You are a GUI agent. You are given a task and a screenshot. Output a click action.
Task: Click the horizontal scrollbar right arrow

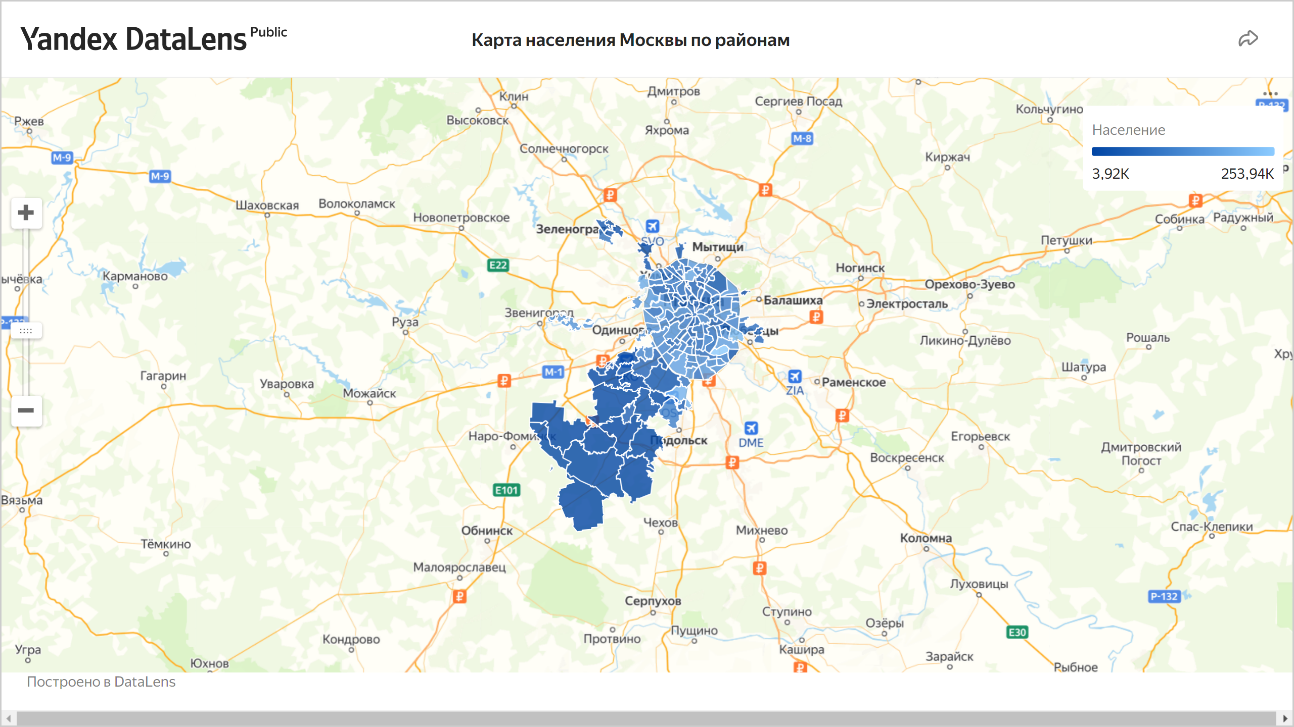(1285, 718)
